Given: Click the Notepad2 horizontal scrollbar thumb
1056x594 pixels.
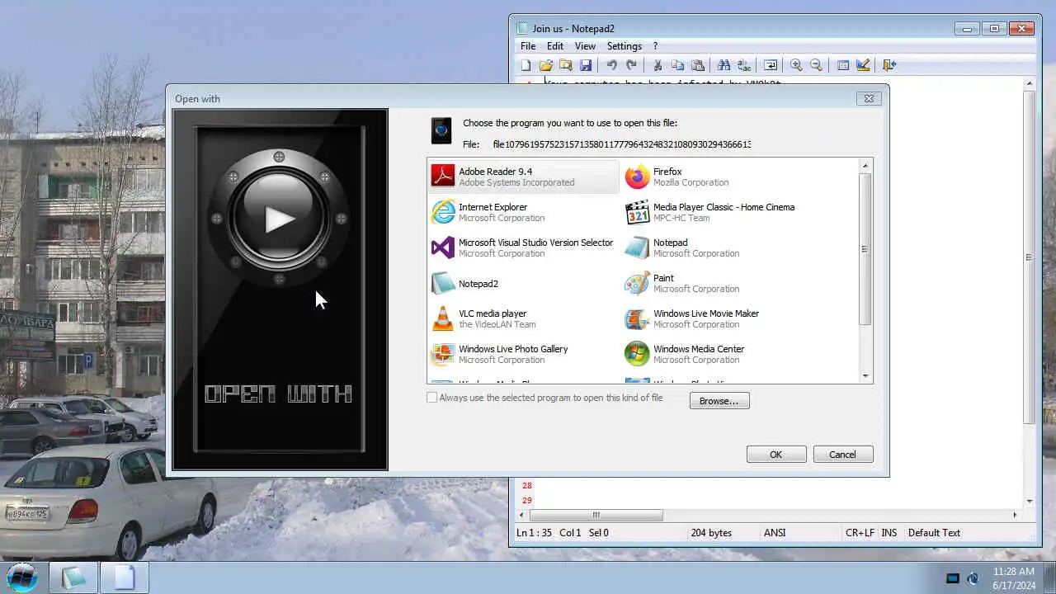Looking at the screenshot, I should [596, 516].
